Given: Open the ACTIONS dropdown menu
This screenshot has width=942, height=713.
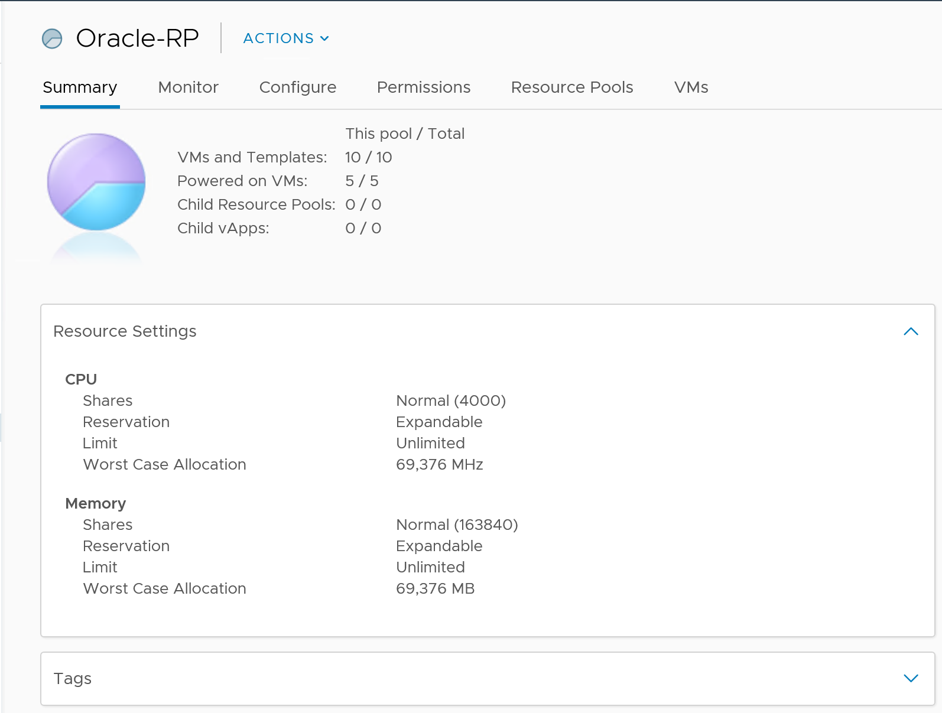Looking at the screenshot, I should point(286,38).
